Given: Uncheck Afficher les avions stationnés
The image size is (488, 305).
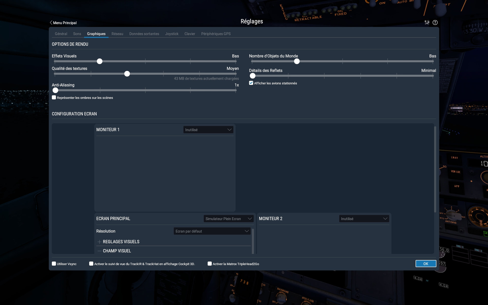Looking at the screenshot, I should tap(251, 83).
